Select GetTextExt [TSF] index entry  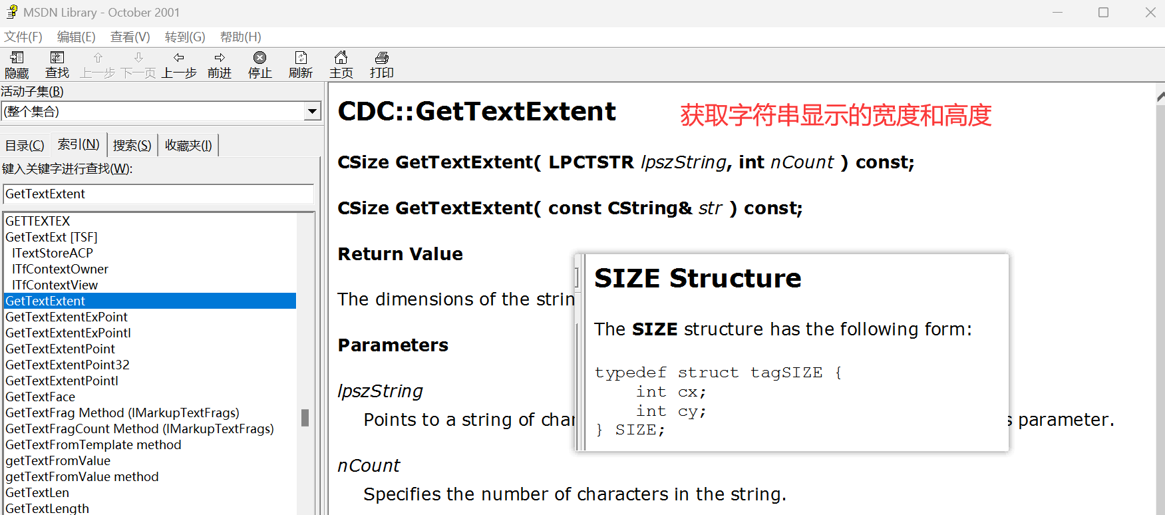point(51,237)
